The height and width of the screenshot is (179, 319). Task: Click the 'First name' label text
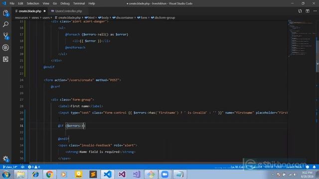[80, 106]
